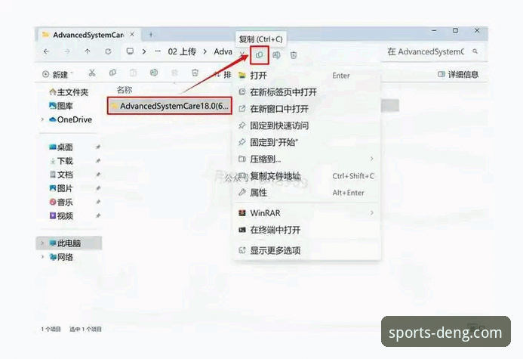Open the 压缩到... submenu
This screenshot has width=523, height=359.
click(307, 159)
